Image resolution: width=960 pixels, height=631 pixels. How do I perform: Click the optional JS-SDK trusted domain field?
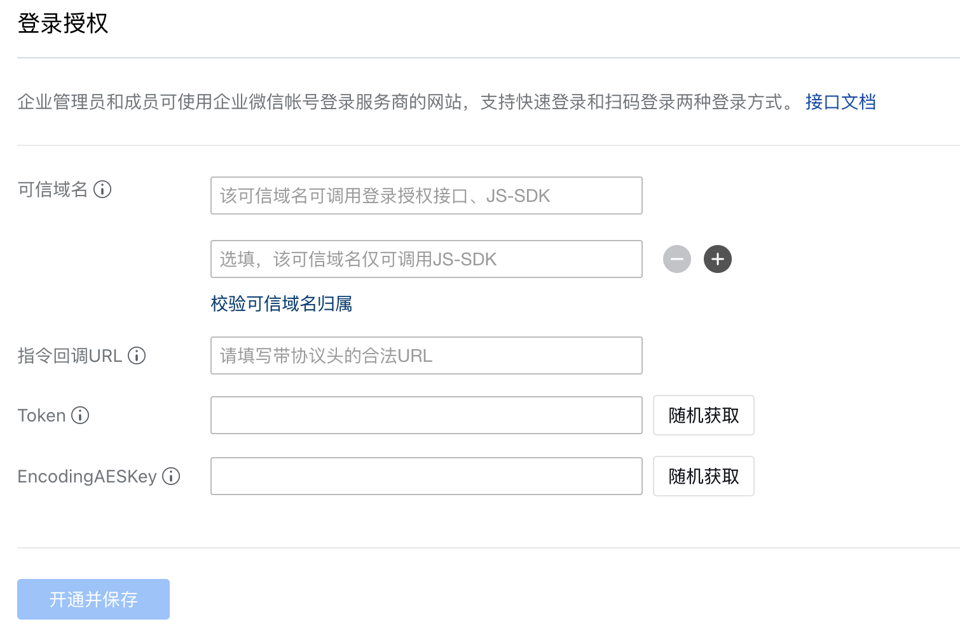coord(426,259)
